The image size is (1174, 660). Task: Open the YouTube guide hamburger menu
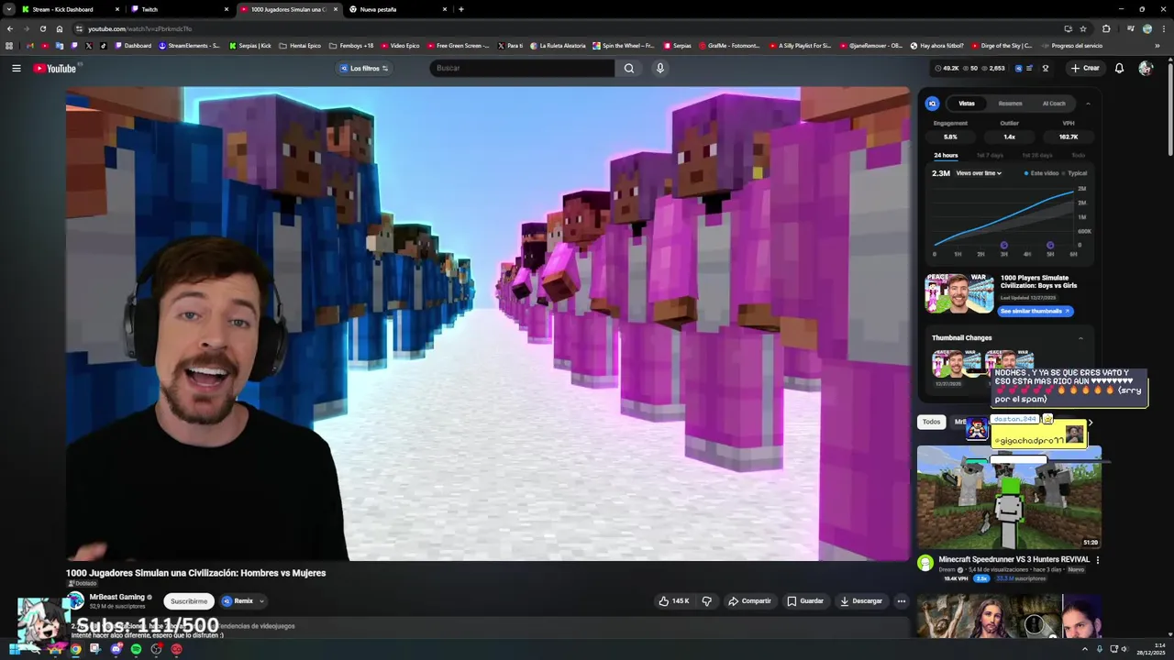[16, 68]
